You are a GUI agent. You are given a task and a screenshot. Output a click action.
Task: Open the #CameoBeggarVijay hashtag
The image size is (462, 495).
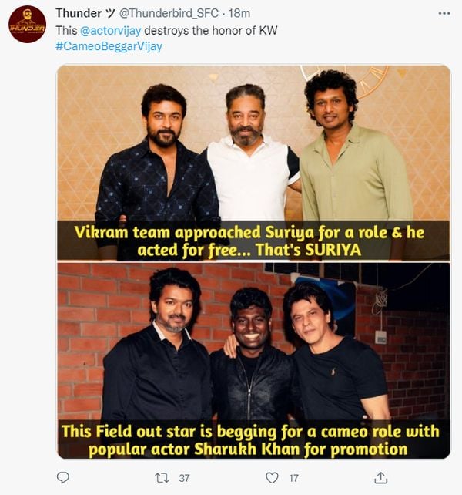point(109,46)
